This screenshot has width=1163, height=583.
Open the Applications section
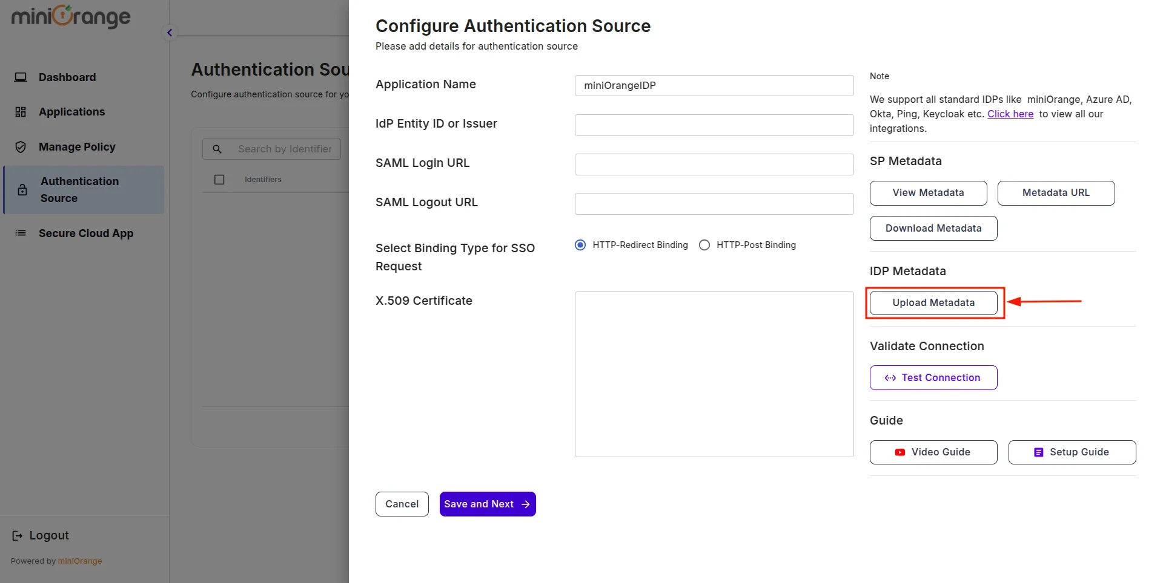(x=71, y=111)
